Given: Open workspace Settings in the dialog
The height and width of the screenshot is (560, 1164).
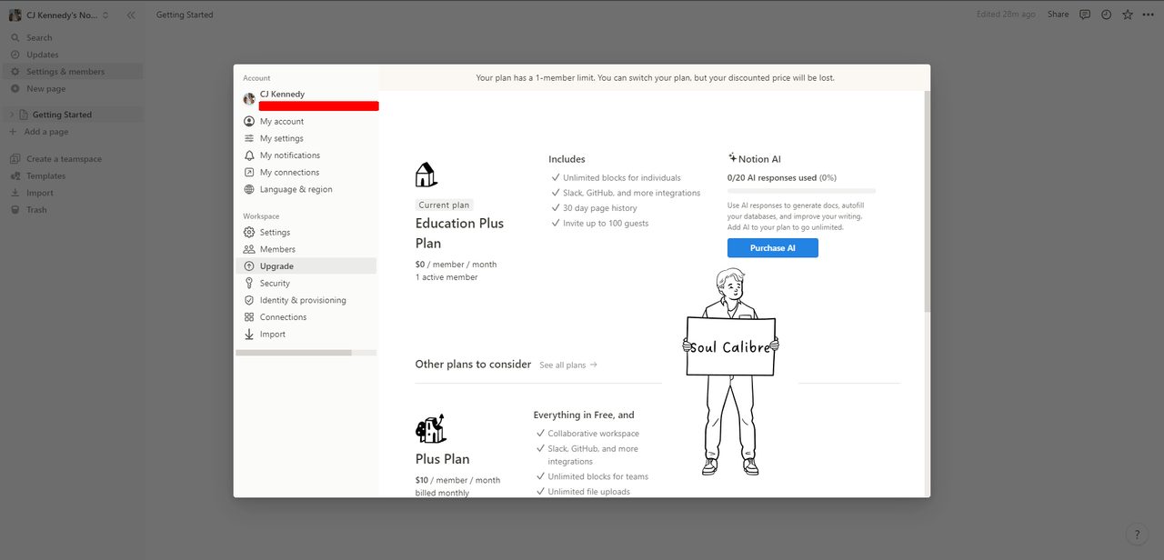Looking at the screenshot, I should (306, 233).
